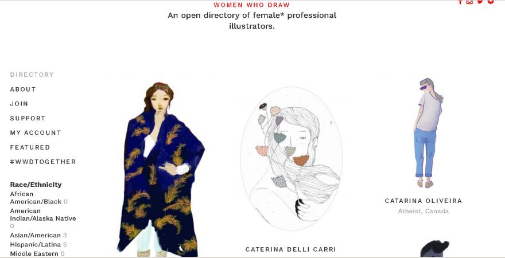Open the blue kimono woman illustration
Image resolution: width=505 pixels, height=258 pixels.
(161, 169)
